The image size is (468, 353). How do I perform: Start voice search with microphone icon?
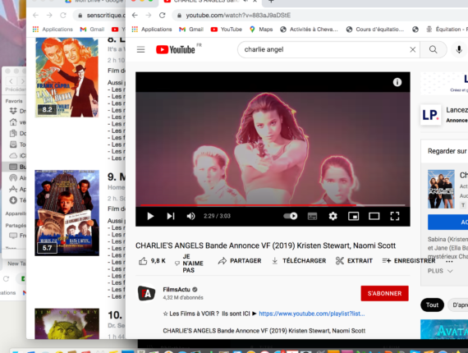(x=459, y=49)
